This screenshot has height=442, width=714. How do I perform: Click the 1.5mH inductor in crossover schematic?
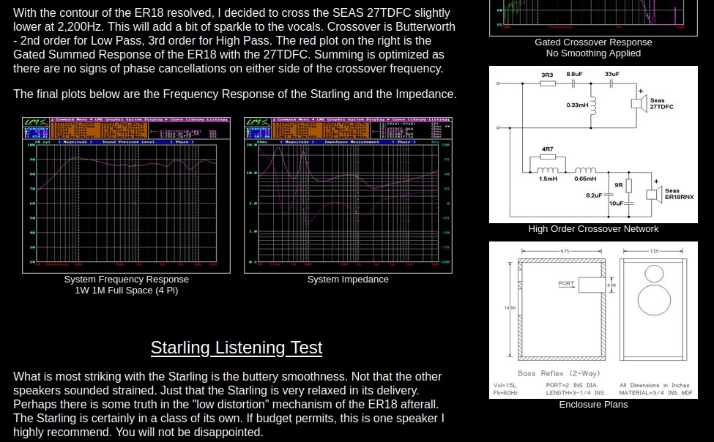(x=548, y=171)
